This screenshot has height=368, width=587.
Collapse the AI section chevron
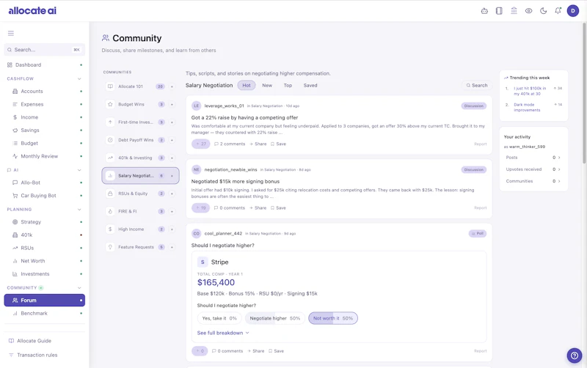pyautogui.click(x=79, y=170)
